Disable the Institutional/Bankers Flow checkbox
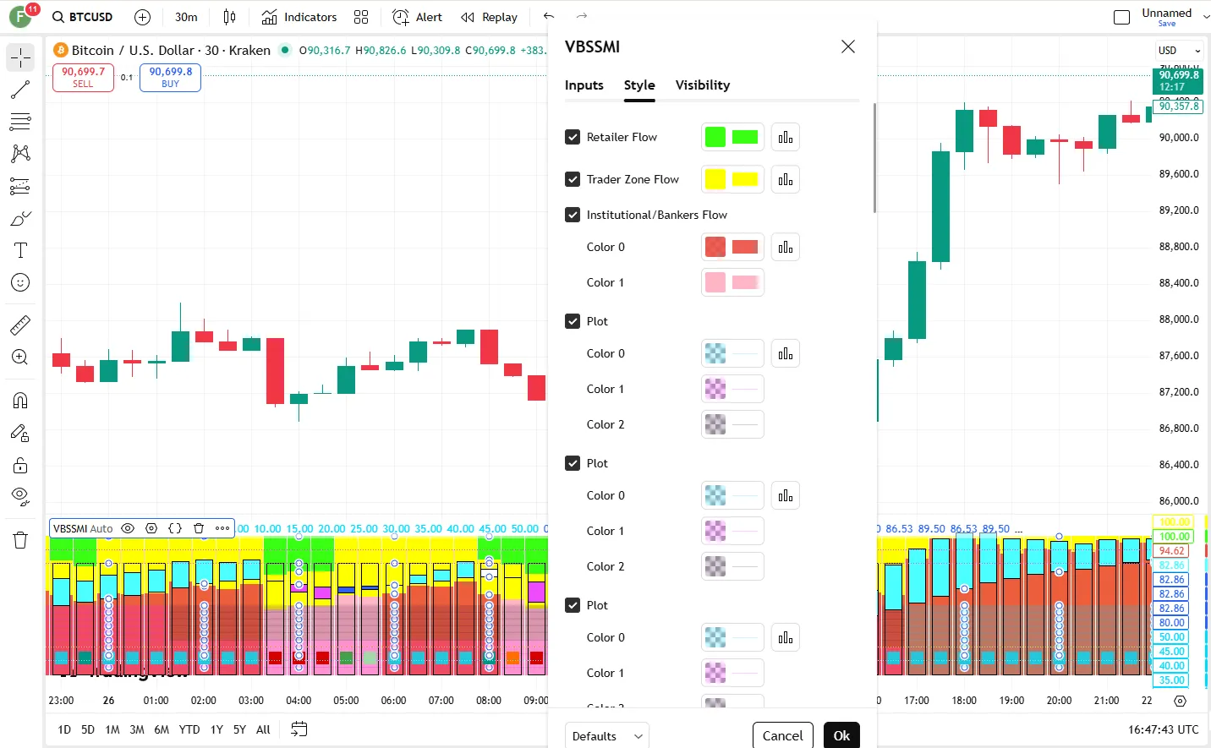1211x748 pixels. [x=573, y=215]
